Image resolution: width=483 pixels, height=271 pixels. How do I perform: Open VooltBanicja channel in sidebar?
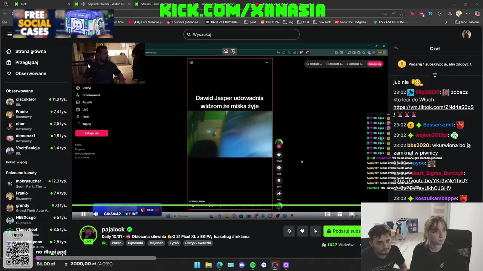tap(36, 150)
